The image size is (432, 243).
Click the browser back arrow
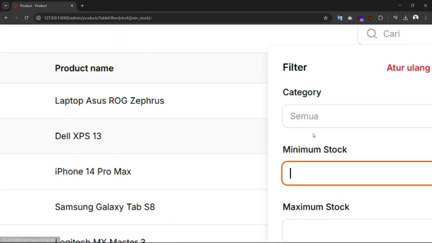[x=6, y=18]
